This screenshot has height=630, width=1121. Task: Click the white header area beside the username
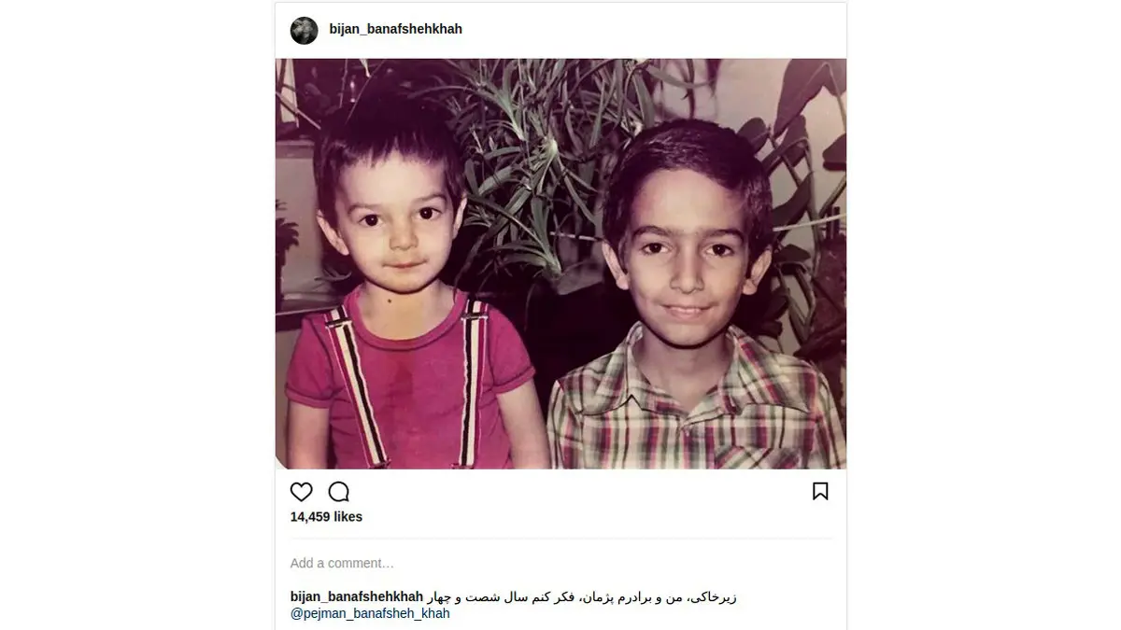click(x=654, y=30)
